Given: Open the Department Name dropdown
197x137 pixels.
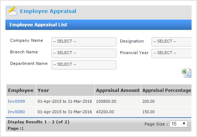Looking at the screenshot, I should (84, 65).
